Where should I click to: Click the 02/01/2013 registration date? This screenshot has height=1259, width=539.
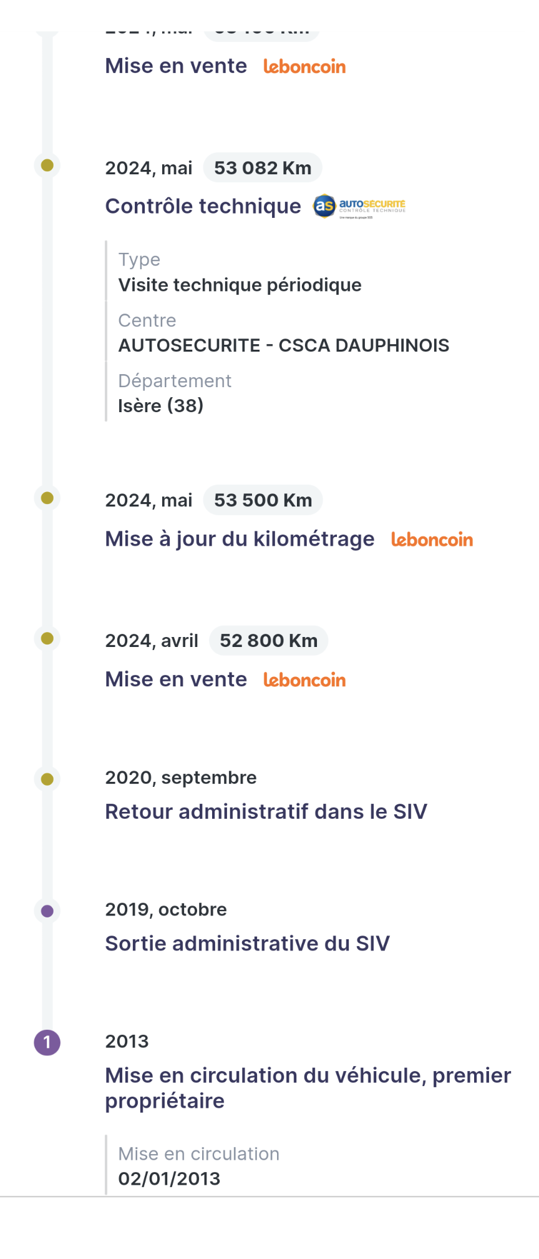pos(169,1178)
